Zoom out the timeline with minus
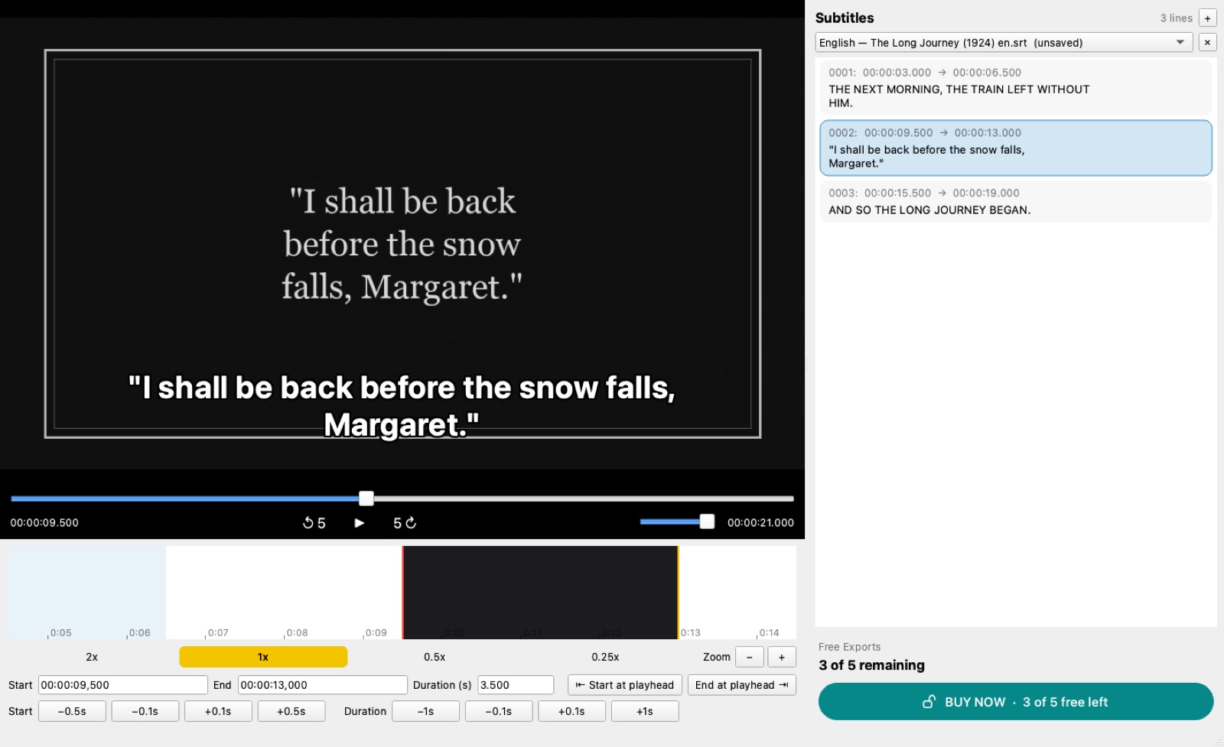Viewport: 1224px width, 747px height. click(x=750, y=657)
